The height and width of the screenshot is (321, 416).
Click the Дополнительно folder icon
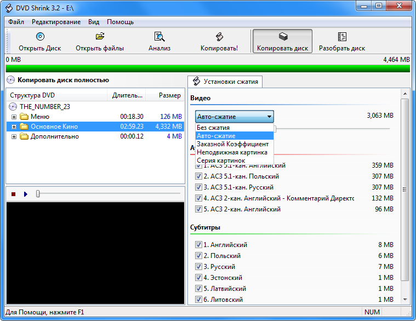24,136
